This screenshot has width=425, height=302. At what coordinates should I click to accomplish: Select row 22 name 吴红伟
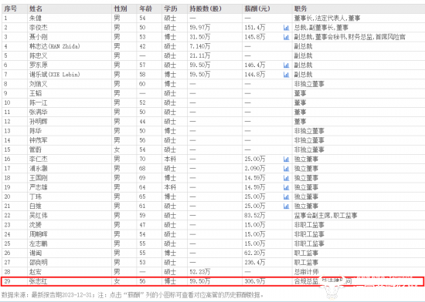[x=39, y=216]
